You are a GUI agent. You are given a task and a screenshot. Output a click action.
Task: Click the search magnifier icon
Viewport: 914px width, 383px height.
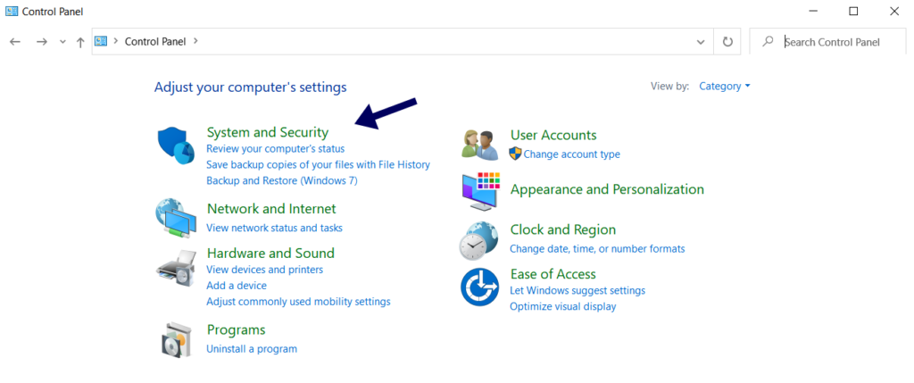769,41
